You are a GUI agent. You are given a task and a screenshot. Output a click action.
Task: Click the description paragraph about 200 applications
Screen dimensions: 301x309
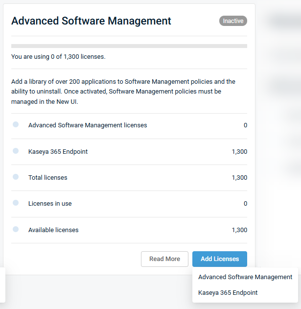123,92
